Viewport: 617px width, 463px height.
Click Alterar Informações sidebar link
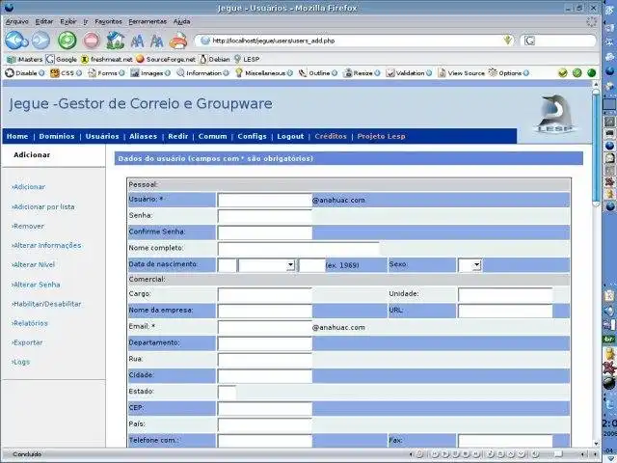point(46,245)
